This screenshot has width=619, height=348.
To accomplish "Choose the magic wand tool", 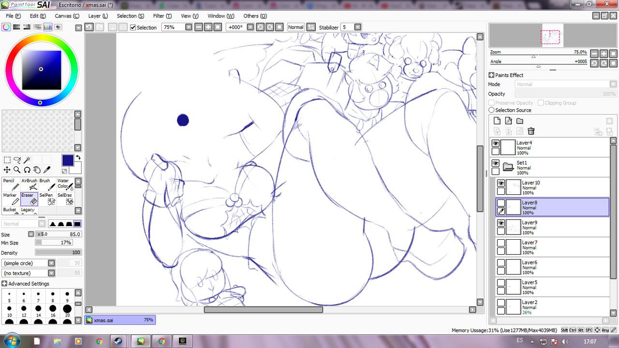I will tap(27, 160).
